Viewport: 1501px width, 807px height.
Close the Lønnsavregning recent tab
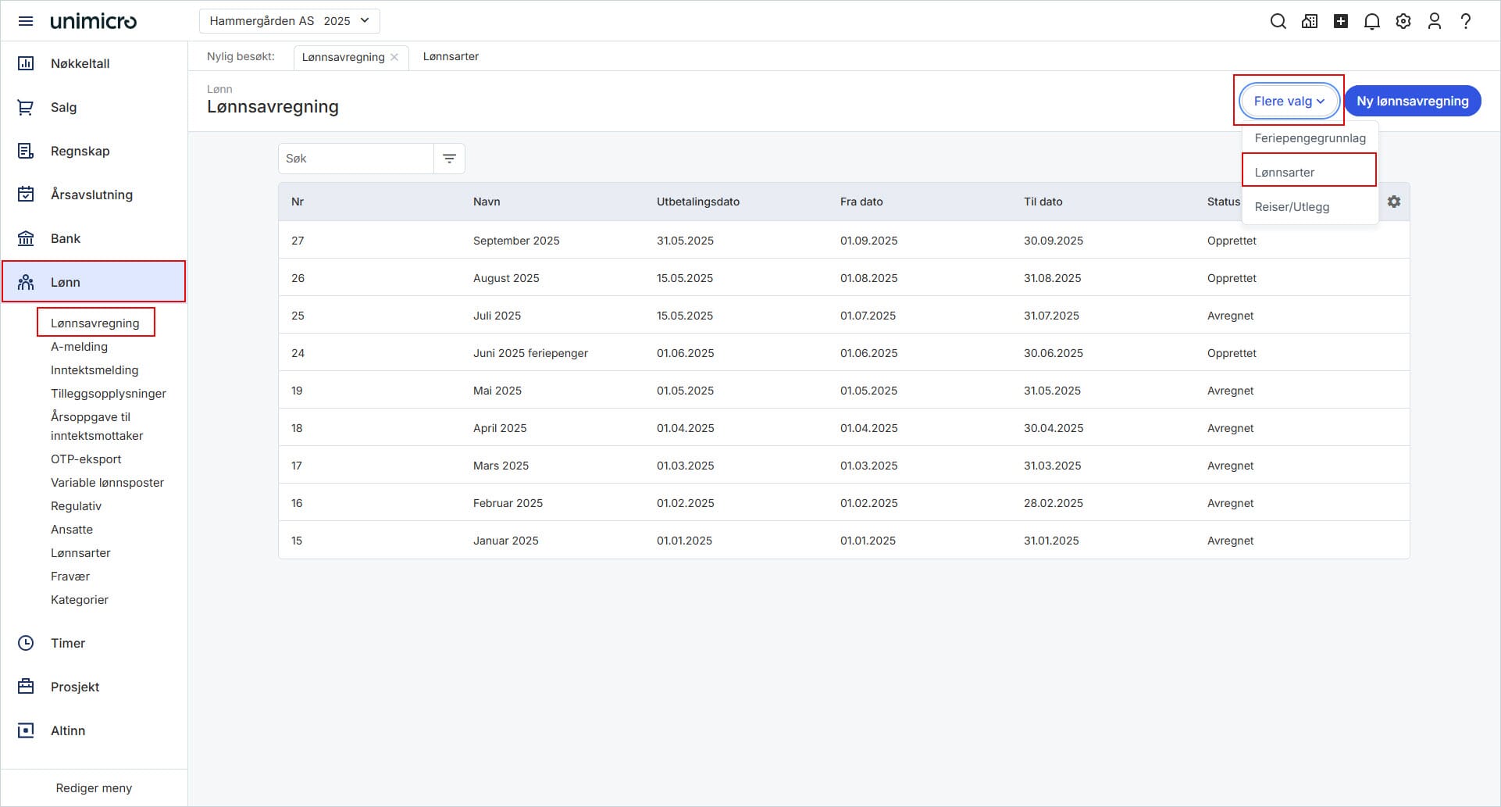(x=394, y=57)
